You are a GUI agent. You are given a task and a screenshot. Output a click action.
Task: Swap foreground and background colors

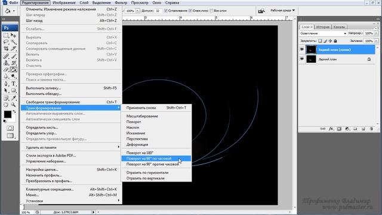pyautogui.click(x=14, y=112)
